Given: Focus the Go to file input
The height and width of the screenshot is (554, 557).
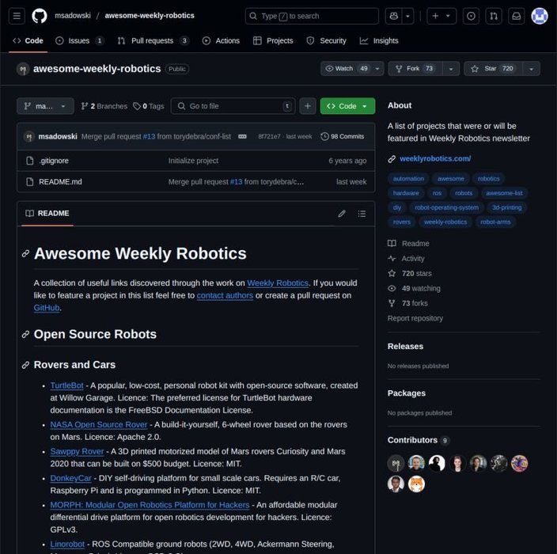Looking at the screenshot, I should click(x=233, y=106).
